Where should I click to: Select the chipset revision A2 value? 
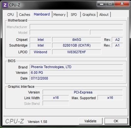point(117,40)
